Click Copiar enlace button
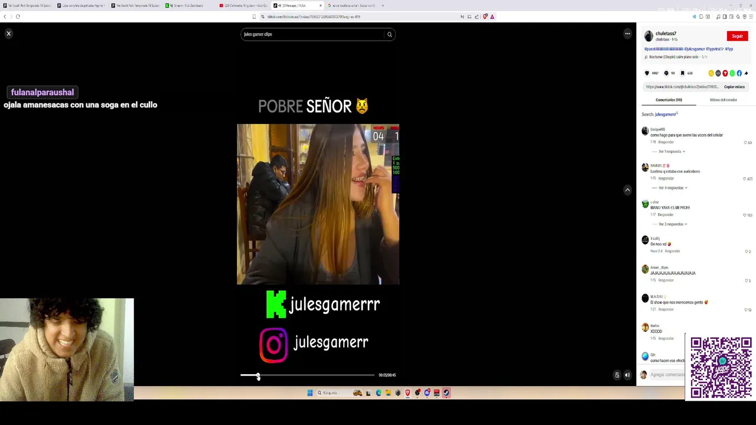The image size is (756, 425). pos(735,87)
